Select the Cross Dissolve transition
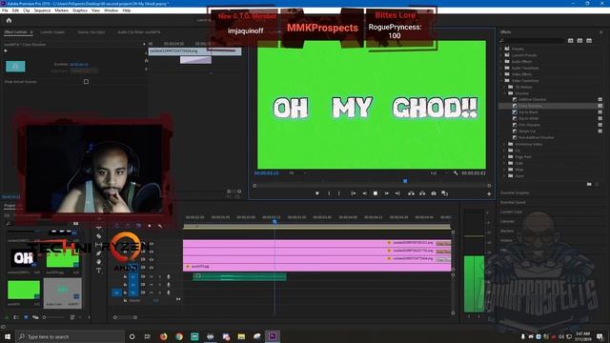Image resolution: width=610 pixels, height=343 pixels. click(x=530, y=106)
